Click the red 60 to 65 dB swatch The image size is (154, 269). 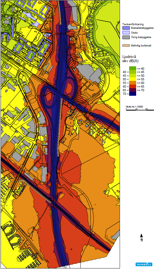click(133, 86)
